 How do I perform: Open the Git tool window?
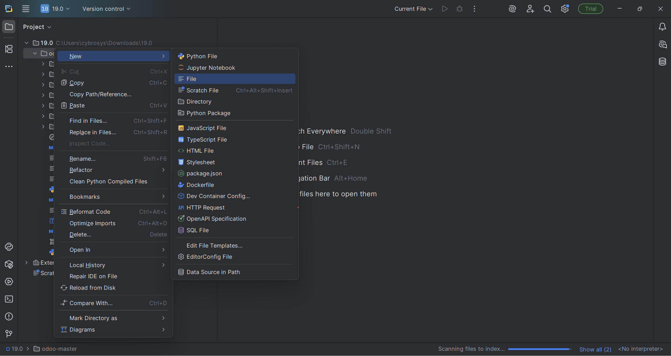click(9, 334)
